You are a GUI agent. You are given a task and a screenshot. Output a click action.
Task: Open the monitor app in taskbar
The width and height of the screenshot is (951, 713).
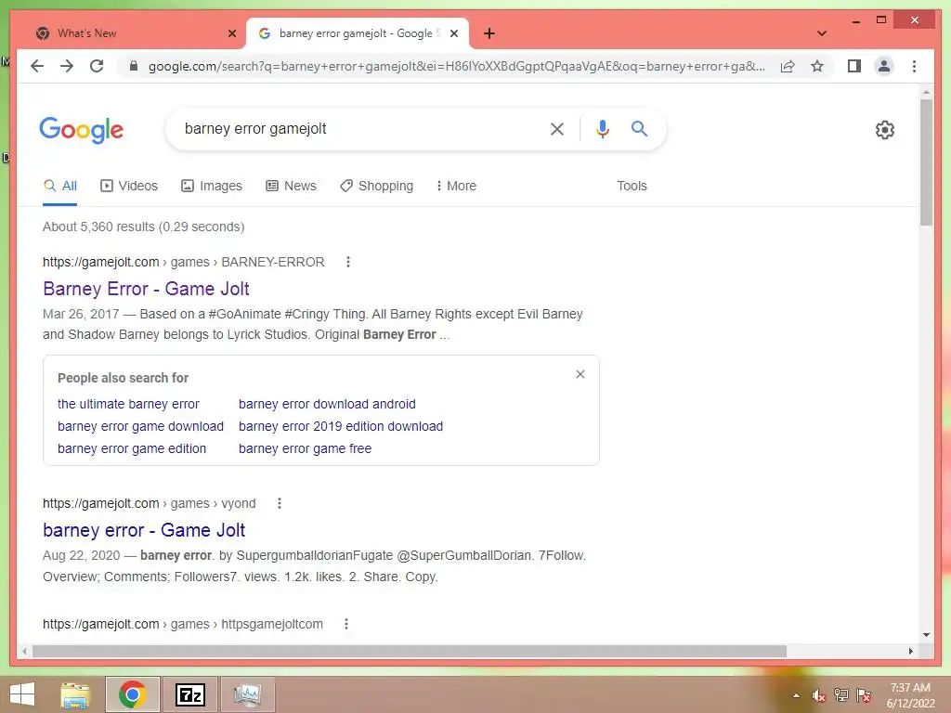click(x=247, y=694)
